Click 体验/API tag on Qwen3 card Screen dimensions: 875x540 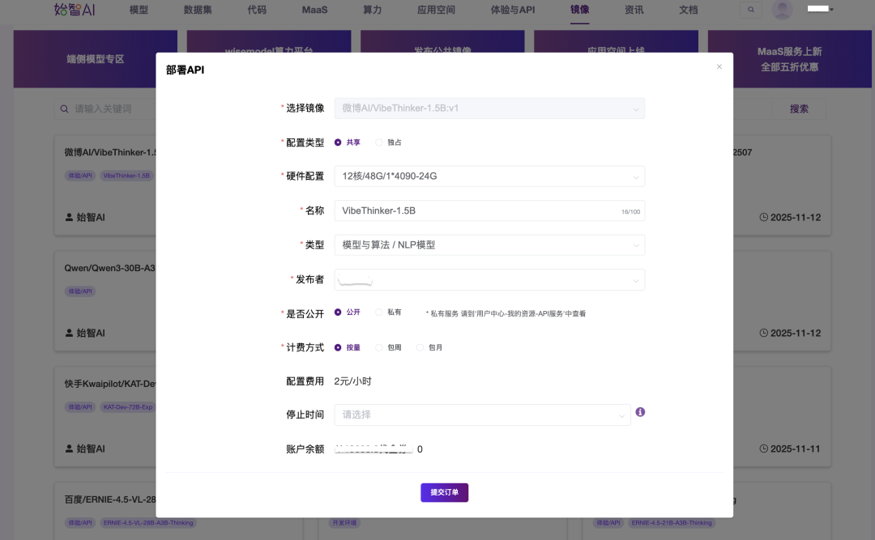pos(79,291)
